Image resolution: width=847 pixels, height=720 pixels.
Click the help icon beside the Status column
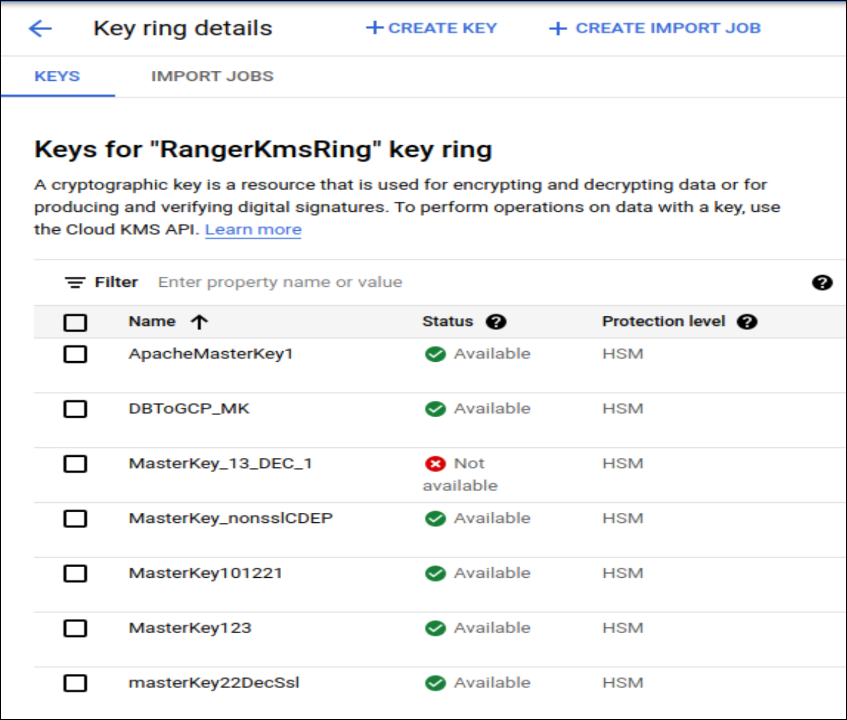click(x=497, y=322)
